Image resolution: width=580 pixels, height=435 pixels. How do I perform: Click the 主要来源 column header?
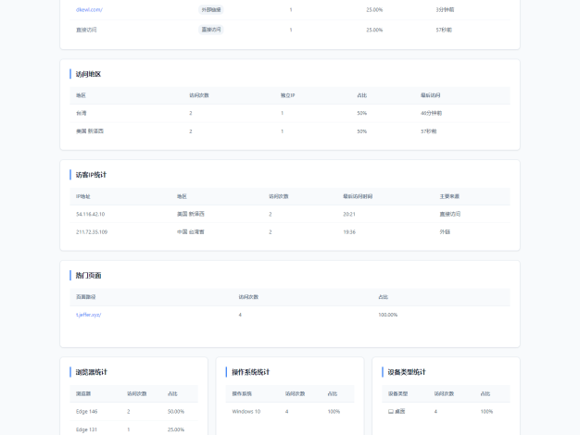coord(449,196)
